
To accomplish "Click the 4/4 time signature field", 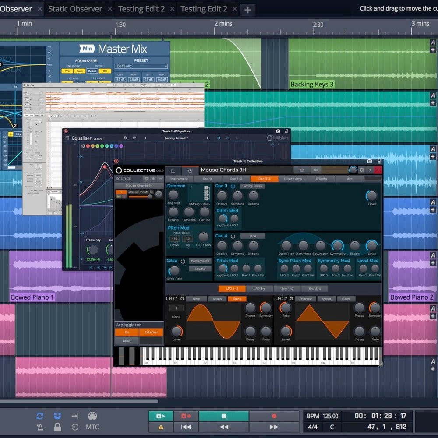I will coord(312,427).
